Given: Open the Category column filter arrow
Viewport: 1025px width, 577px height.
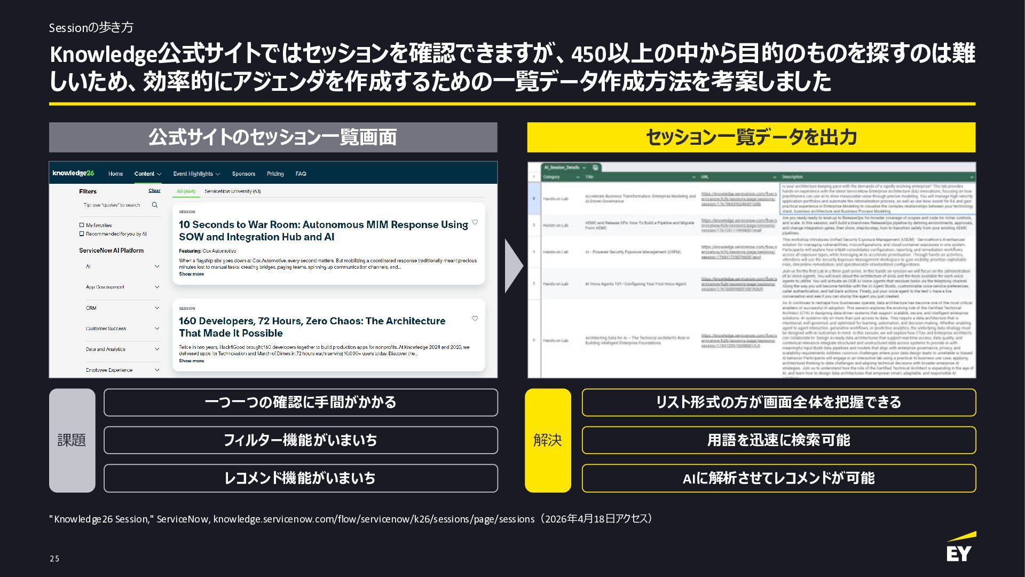Looking at the screenshot, I should 577,177.
